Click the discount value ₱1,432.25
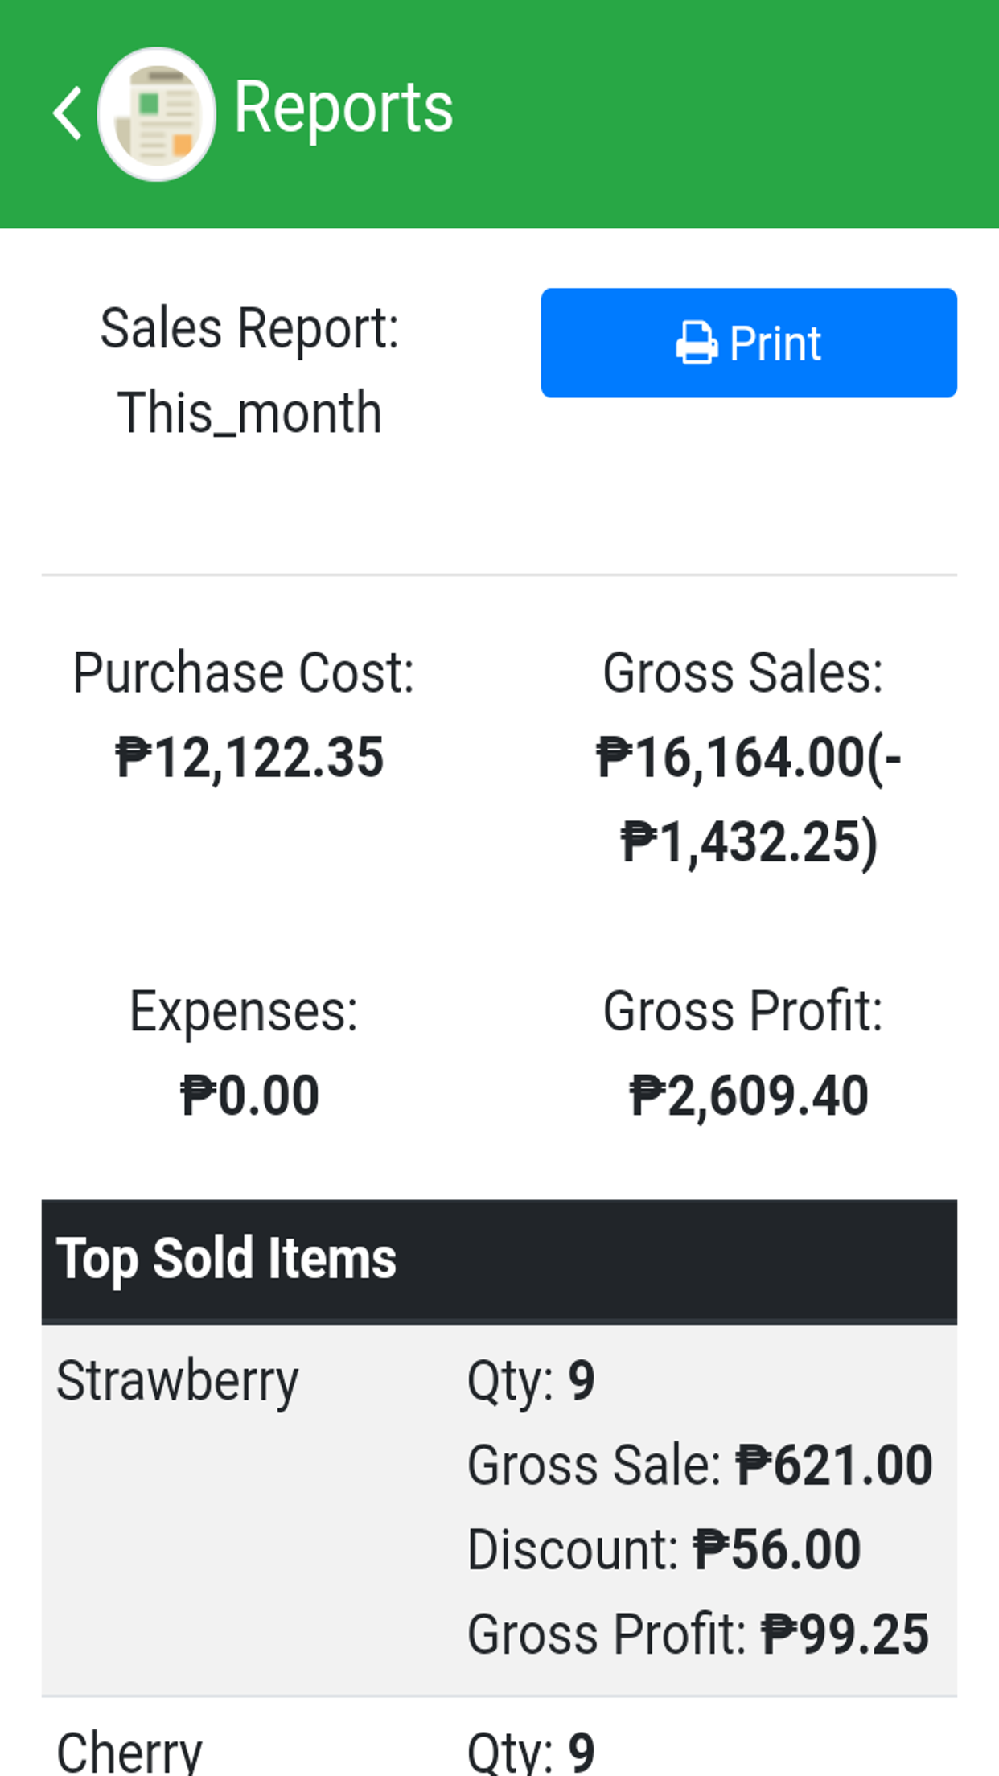This screenshot has height=1776, width=999. pos(748,842)
